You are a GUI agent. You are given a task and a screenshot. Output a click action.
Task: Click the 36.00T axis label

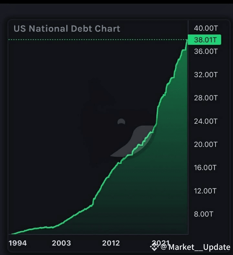(x=206, y=51)
